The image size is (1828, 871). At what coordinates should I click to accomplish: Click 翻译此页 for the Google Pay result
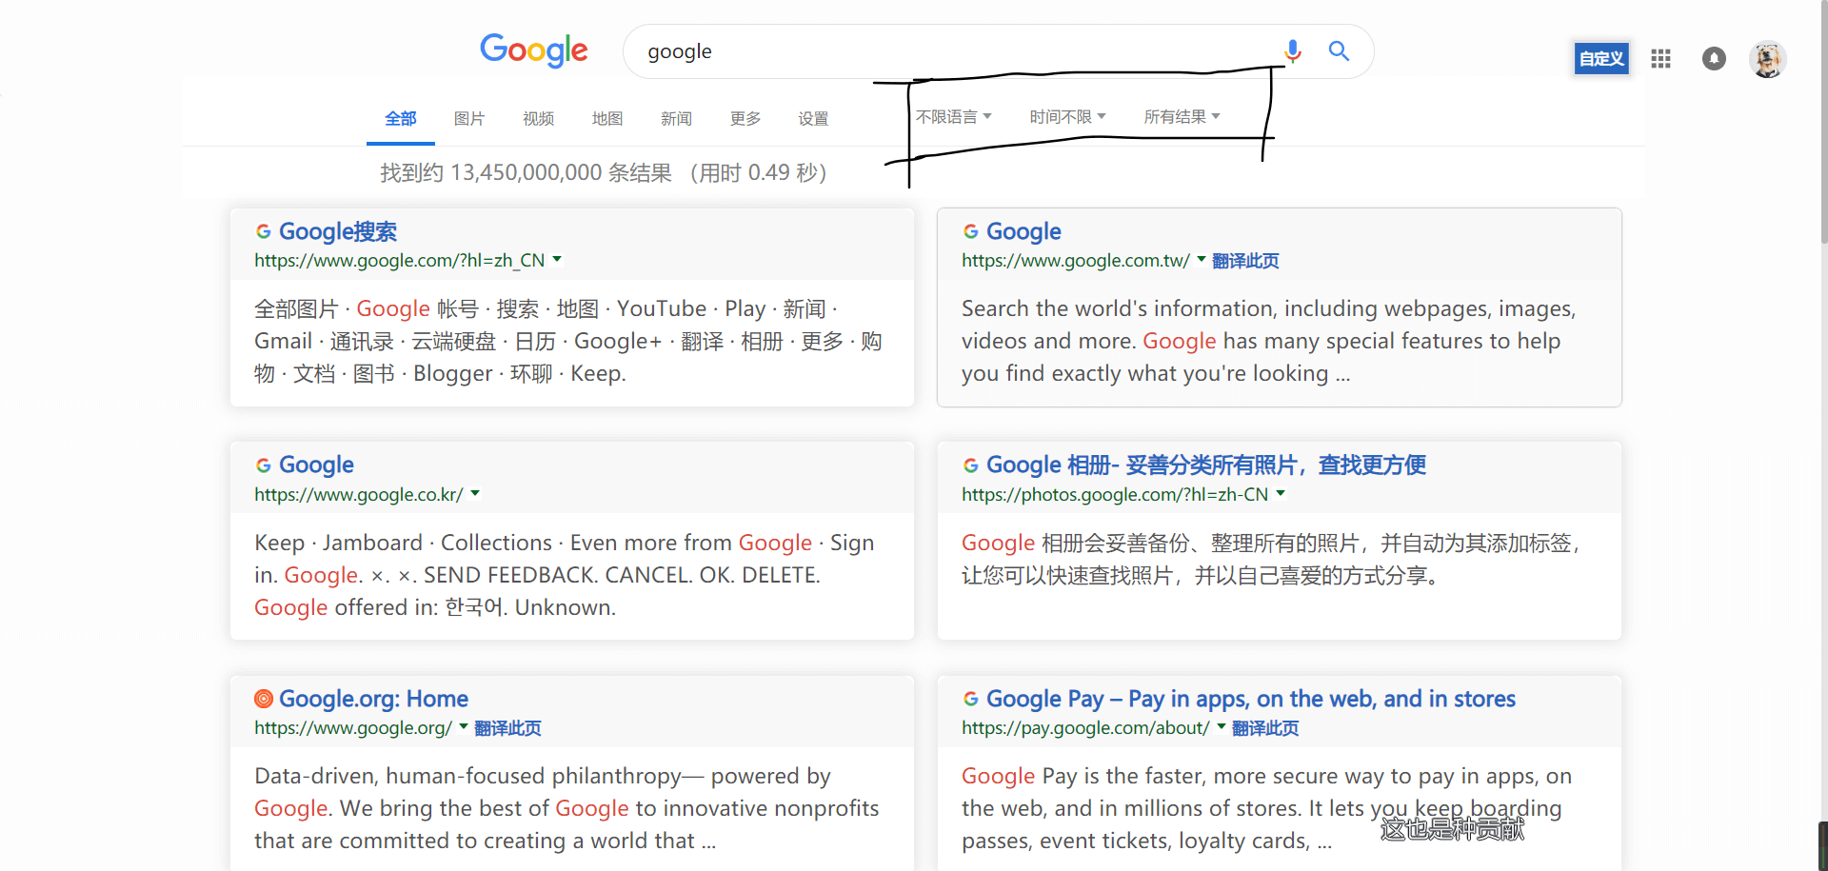(1265, 728)
